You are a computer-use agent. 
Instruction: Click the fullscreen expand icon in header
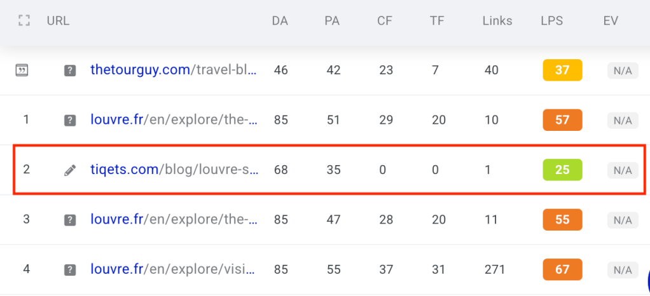[24, 21]
